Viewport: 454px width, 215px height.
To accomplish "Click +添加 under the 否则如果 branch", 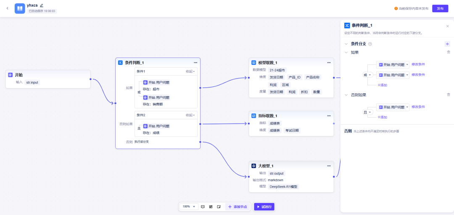I will [x=382, y=117].
